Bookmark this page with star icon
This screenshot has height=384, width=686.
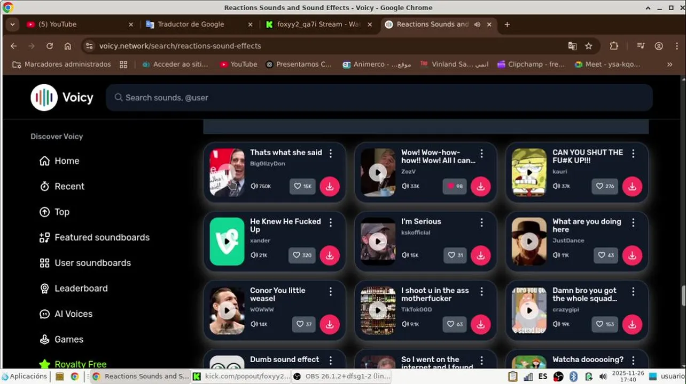pos(589,46)
